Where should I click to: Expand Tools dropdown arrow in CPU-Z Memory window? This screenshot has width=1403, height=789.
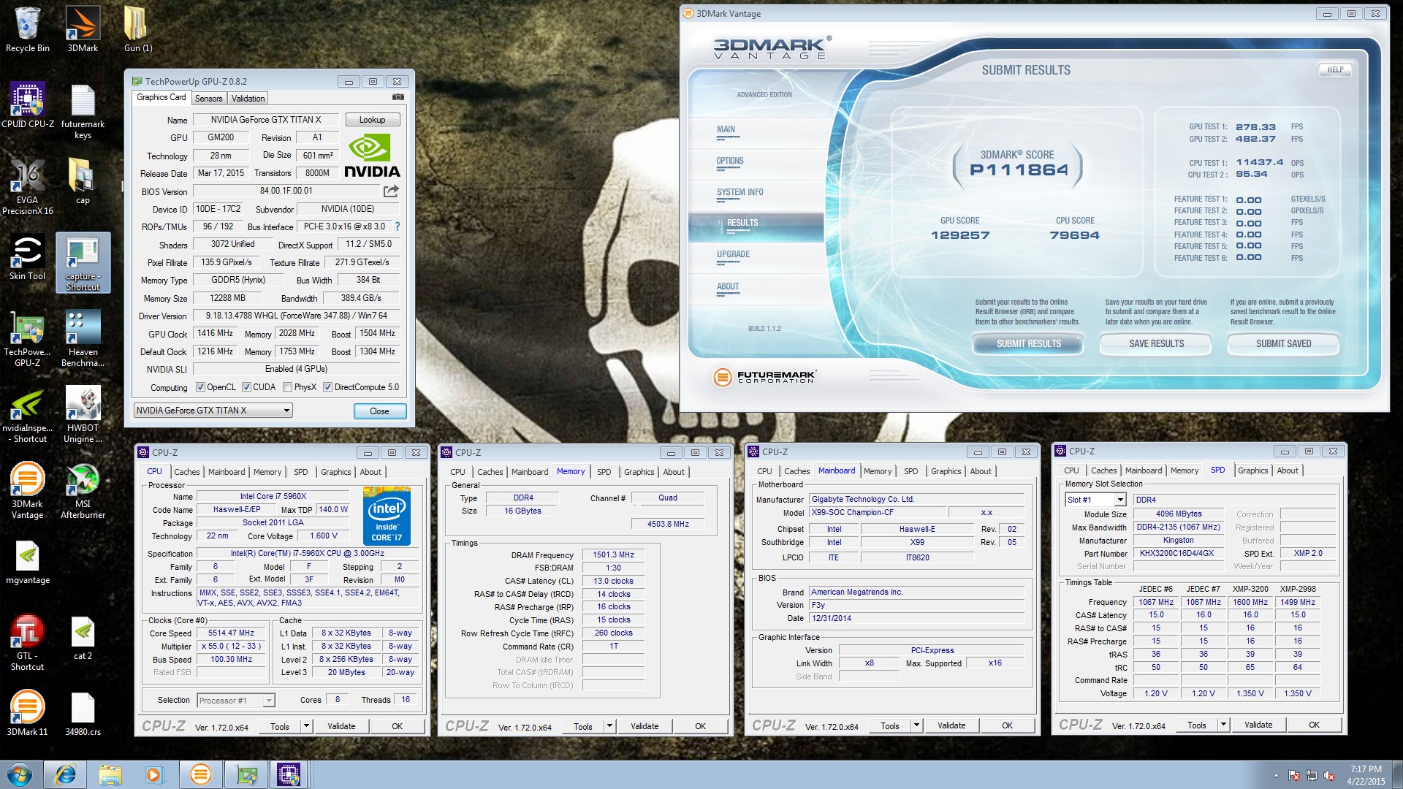tap(609, 726)
